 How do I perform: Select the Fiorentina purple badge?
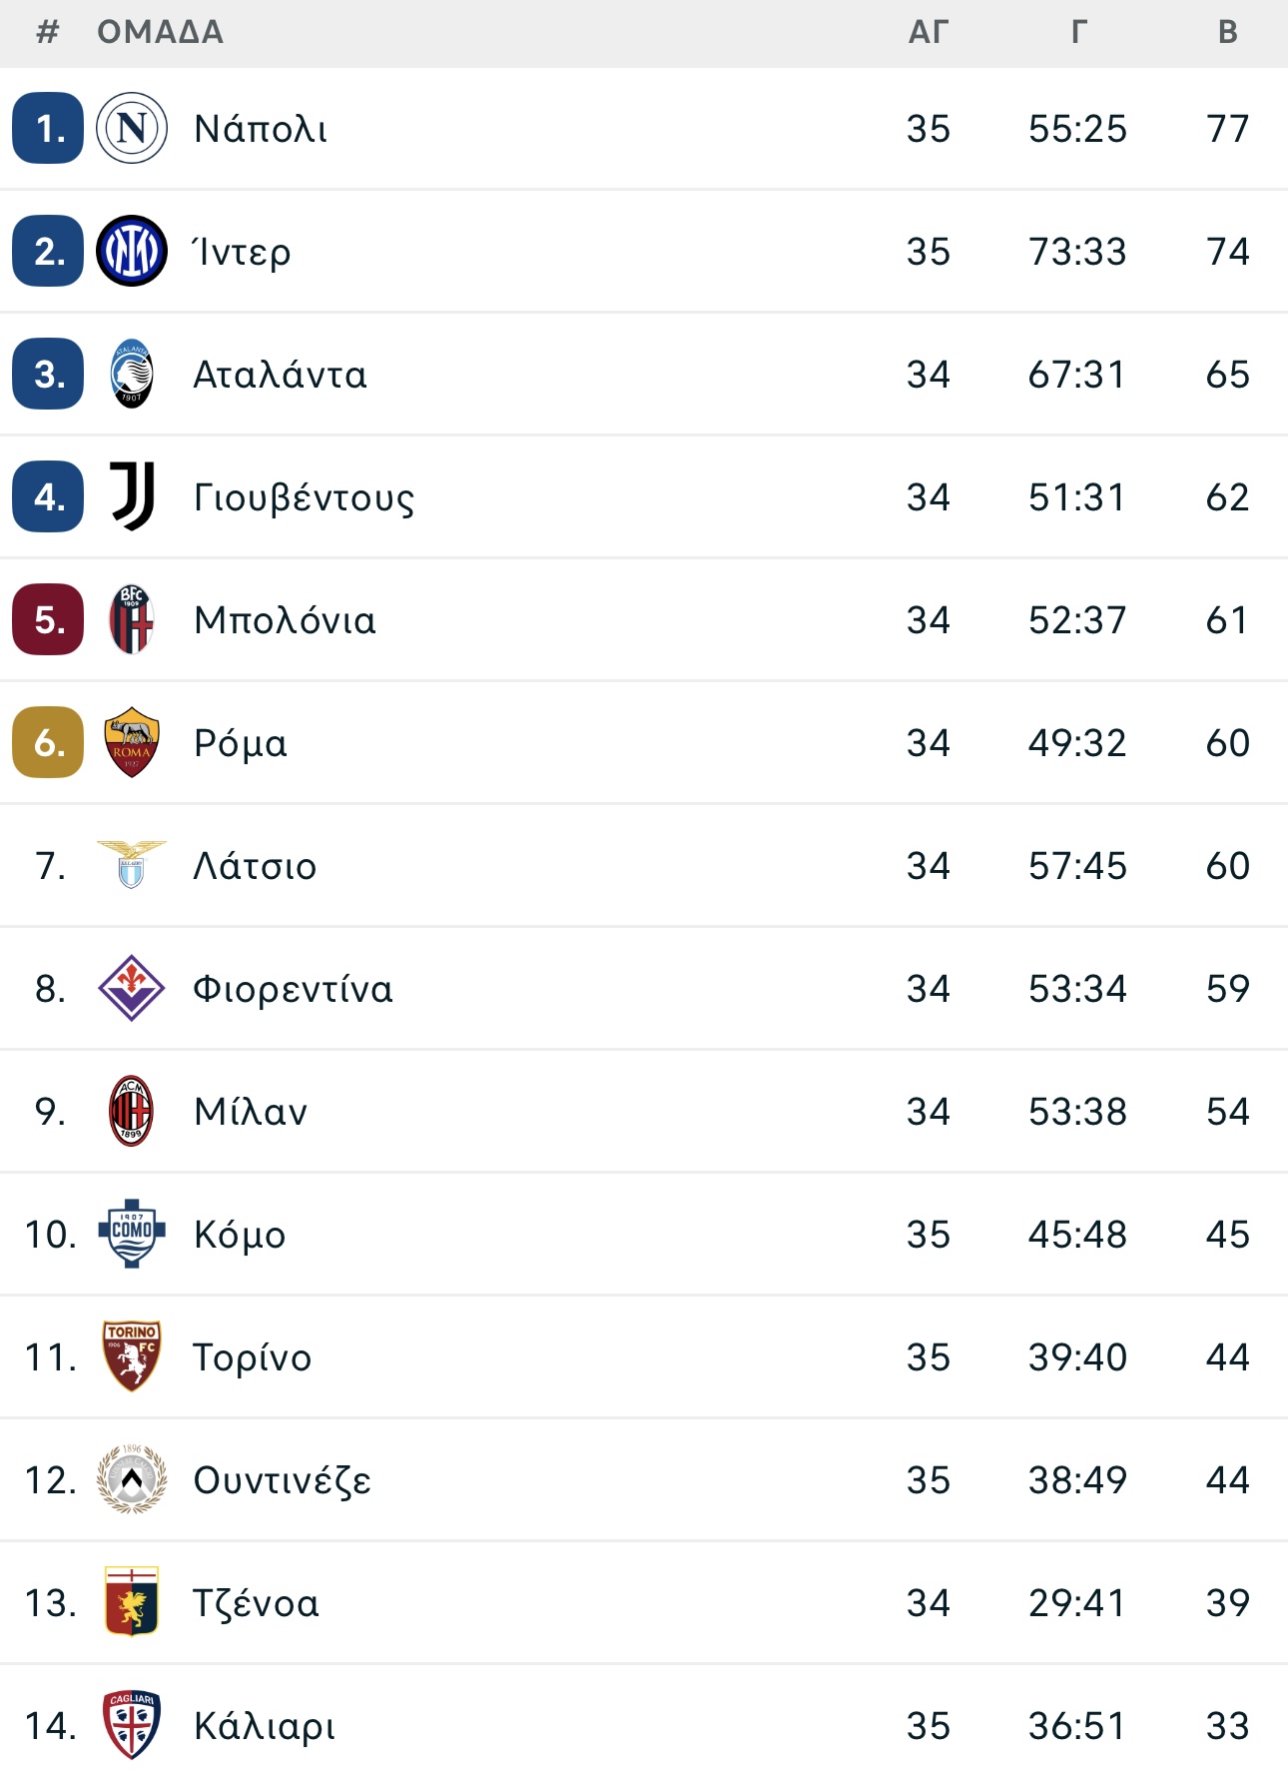pos(132,988)
